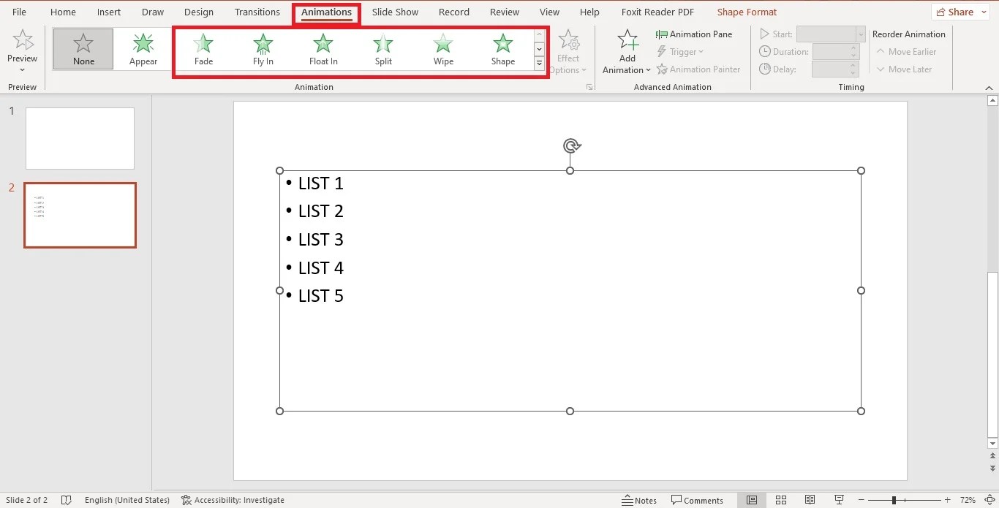Toggle the Notes pane
This screenshot has width=999, height=508.
[638, 500]
